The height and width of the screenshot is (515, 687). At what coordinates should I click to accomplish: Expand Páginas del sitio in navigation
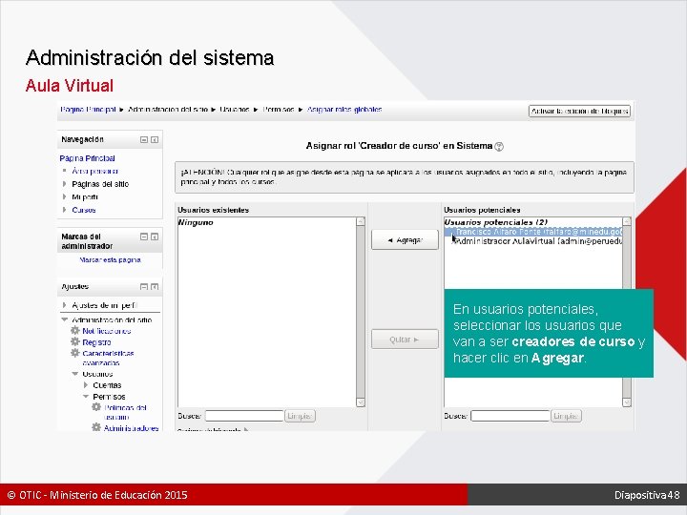(x=65, y=184)
